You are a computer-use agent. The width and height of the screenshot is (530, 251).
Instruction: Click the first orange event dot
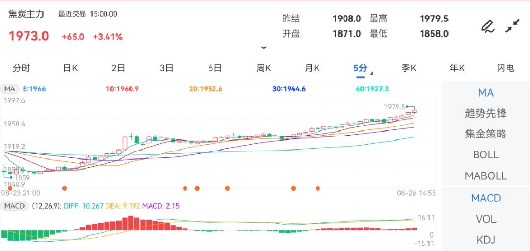10,188
